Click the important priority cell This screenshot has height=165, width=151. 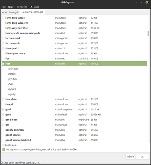[x=84, y=120]
